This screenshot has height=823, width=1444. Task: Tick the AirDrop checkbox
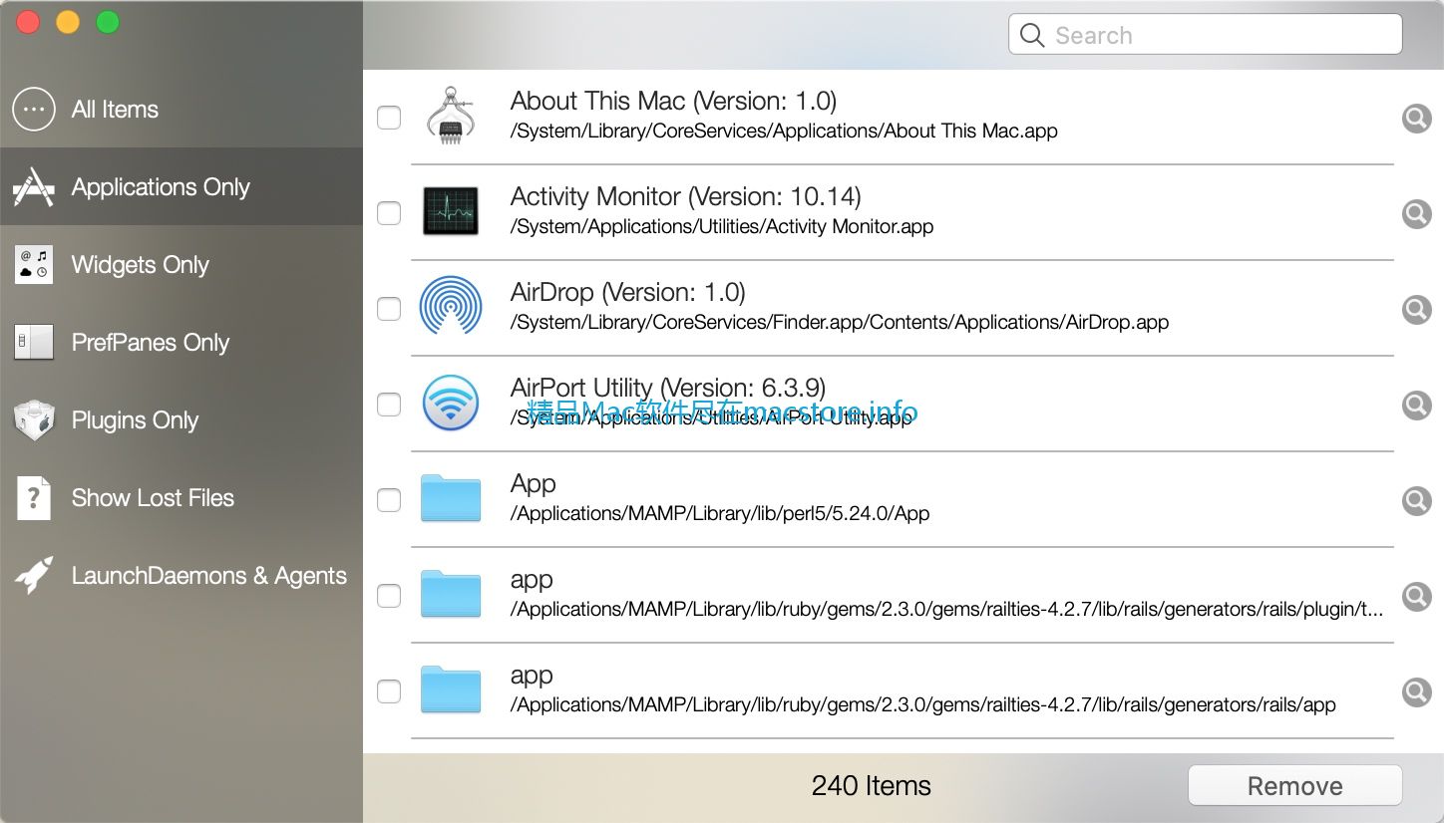(389, 309)
